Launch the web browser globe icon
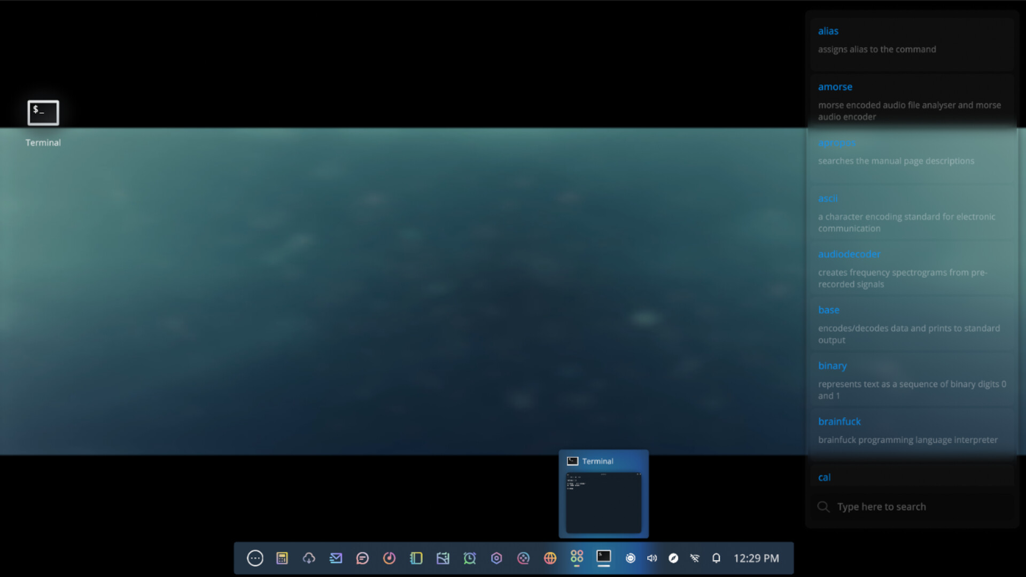The width and height of the screenshot is (1026, 577). (x=550, y=558)
